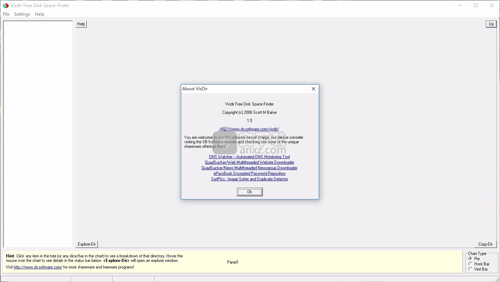Click the Panel1 label
Viewport: 500px width, 282px height.
click(x=233, y=262)
